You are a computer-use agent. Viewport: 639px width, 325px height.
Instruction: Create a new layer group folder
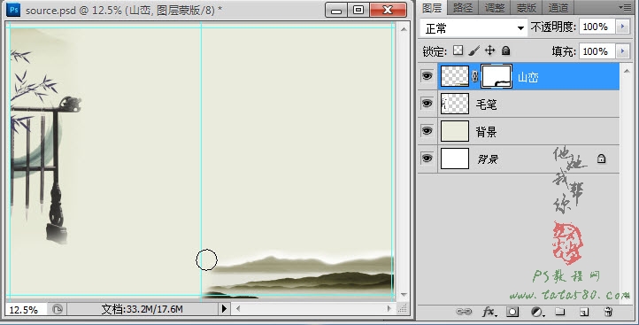(x=560, y=312)
